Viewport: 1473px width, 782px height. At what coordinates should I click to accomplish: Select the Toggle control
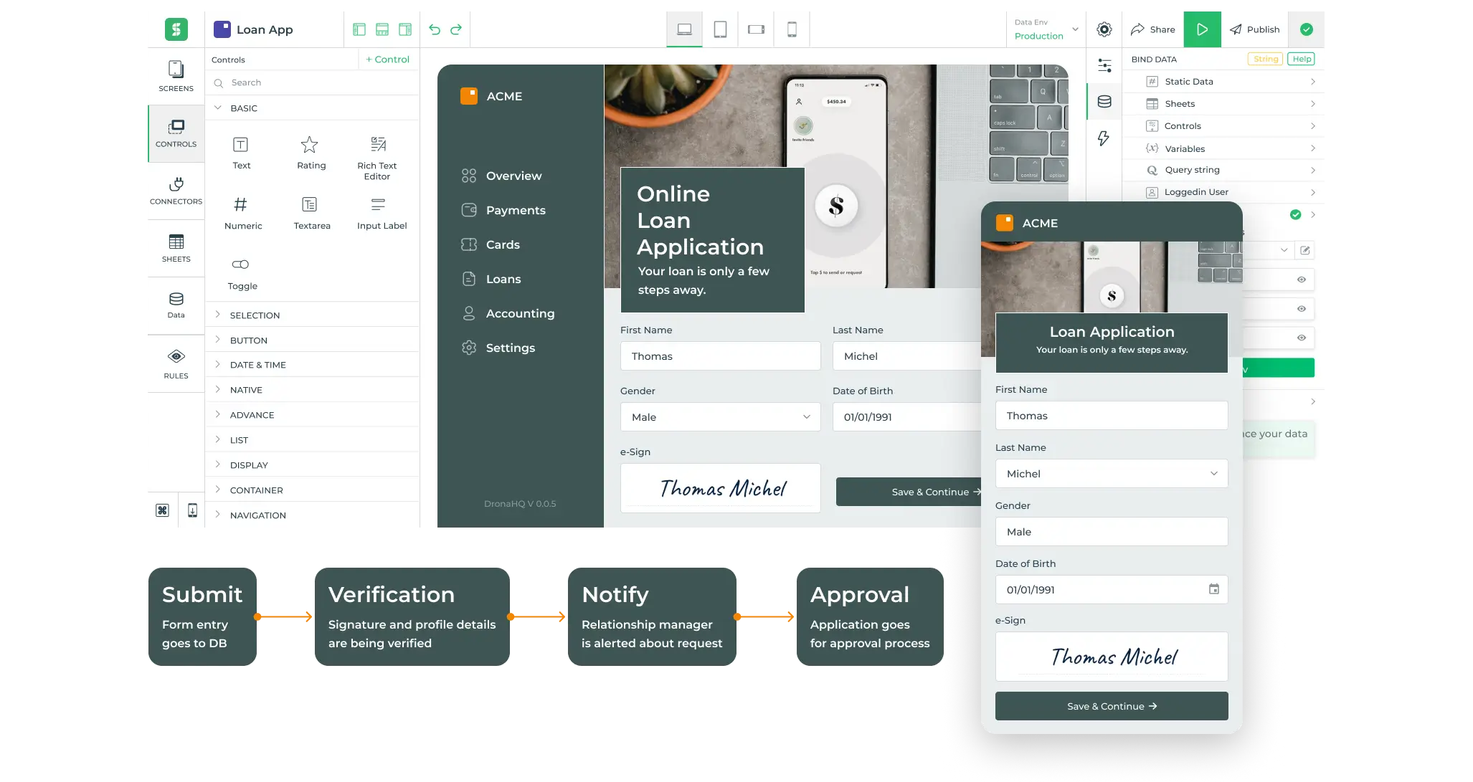pos(242,274)
